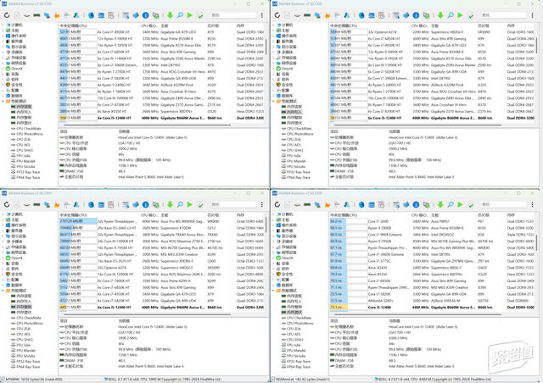Start benchmark with green play icon, latency window
The height and width of the screenshot is (383, 543).
[x=460, y=204]
